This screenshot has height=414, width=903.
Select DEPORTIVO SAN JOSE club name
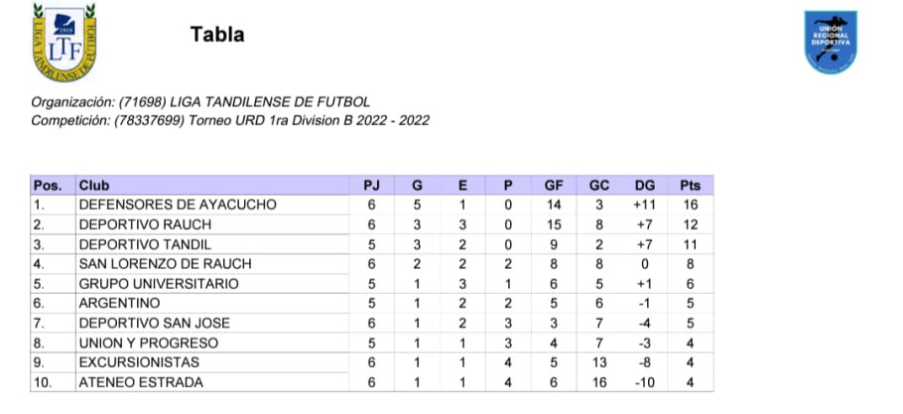coord(155,323)
